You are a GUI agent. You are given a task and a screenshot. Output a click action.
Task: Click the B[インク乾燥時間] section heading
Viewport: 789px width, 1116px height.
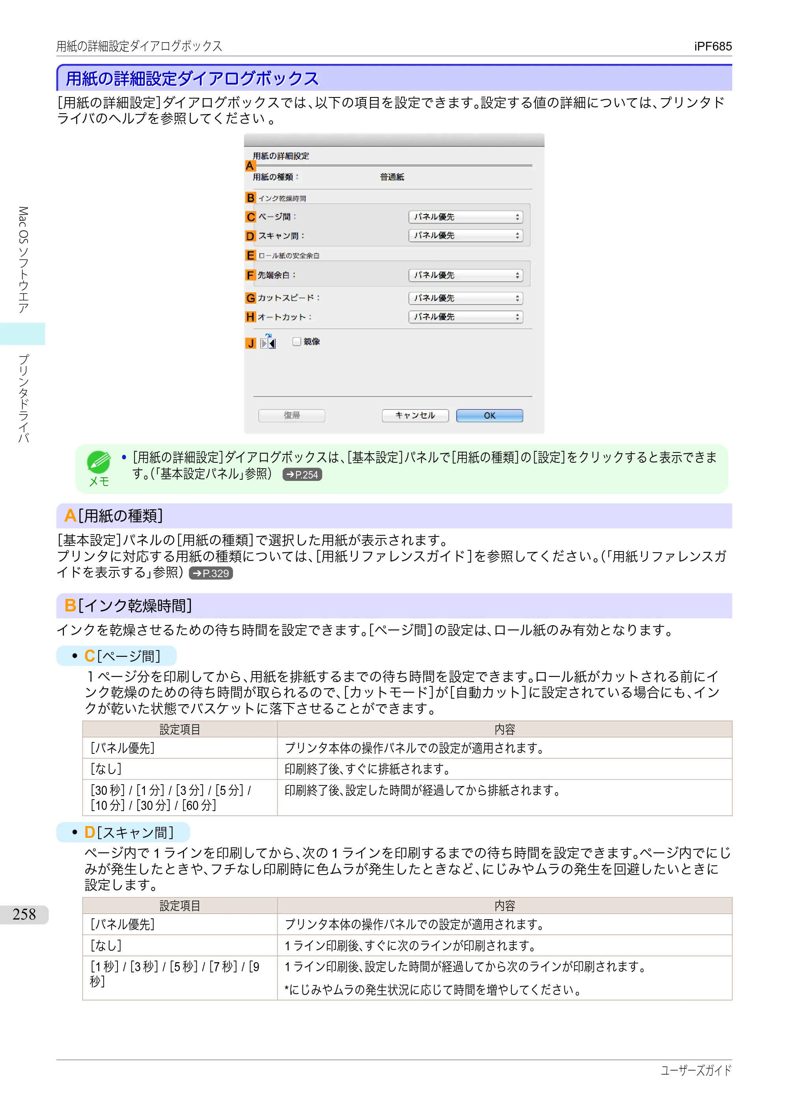[x=128, y=606]
